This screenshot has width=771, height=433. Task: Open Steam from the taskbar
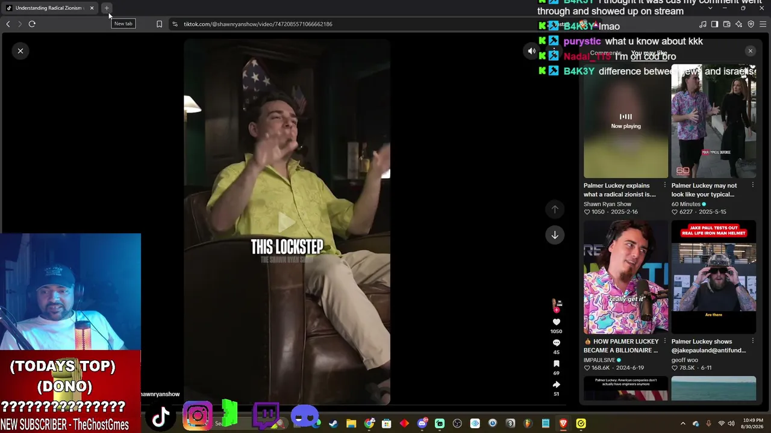pos(333,423)
